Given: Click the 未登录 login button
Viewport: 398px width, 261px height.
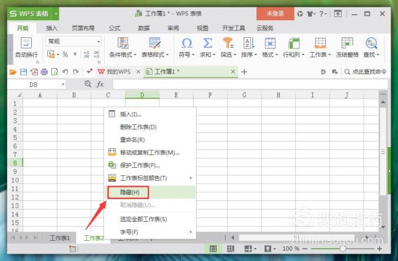Looking at the screenshot, I should [275, 13].
